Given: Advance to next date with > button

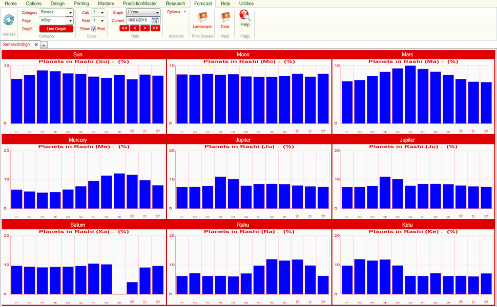Looking at the screenshot, I should point(145,29).
